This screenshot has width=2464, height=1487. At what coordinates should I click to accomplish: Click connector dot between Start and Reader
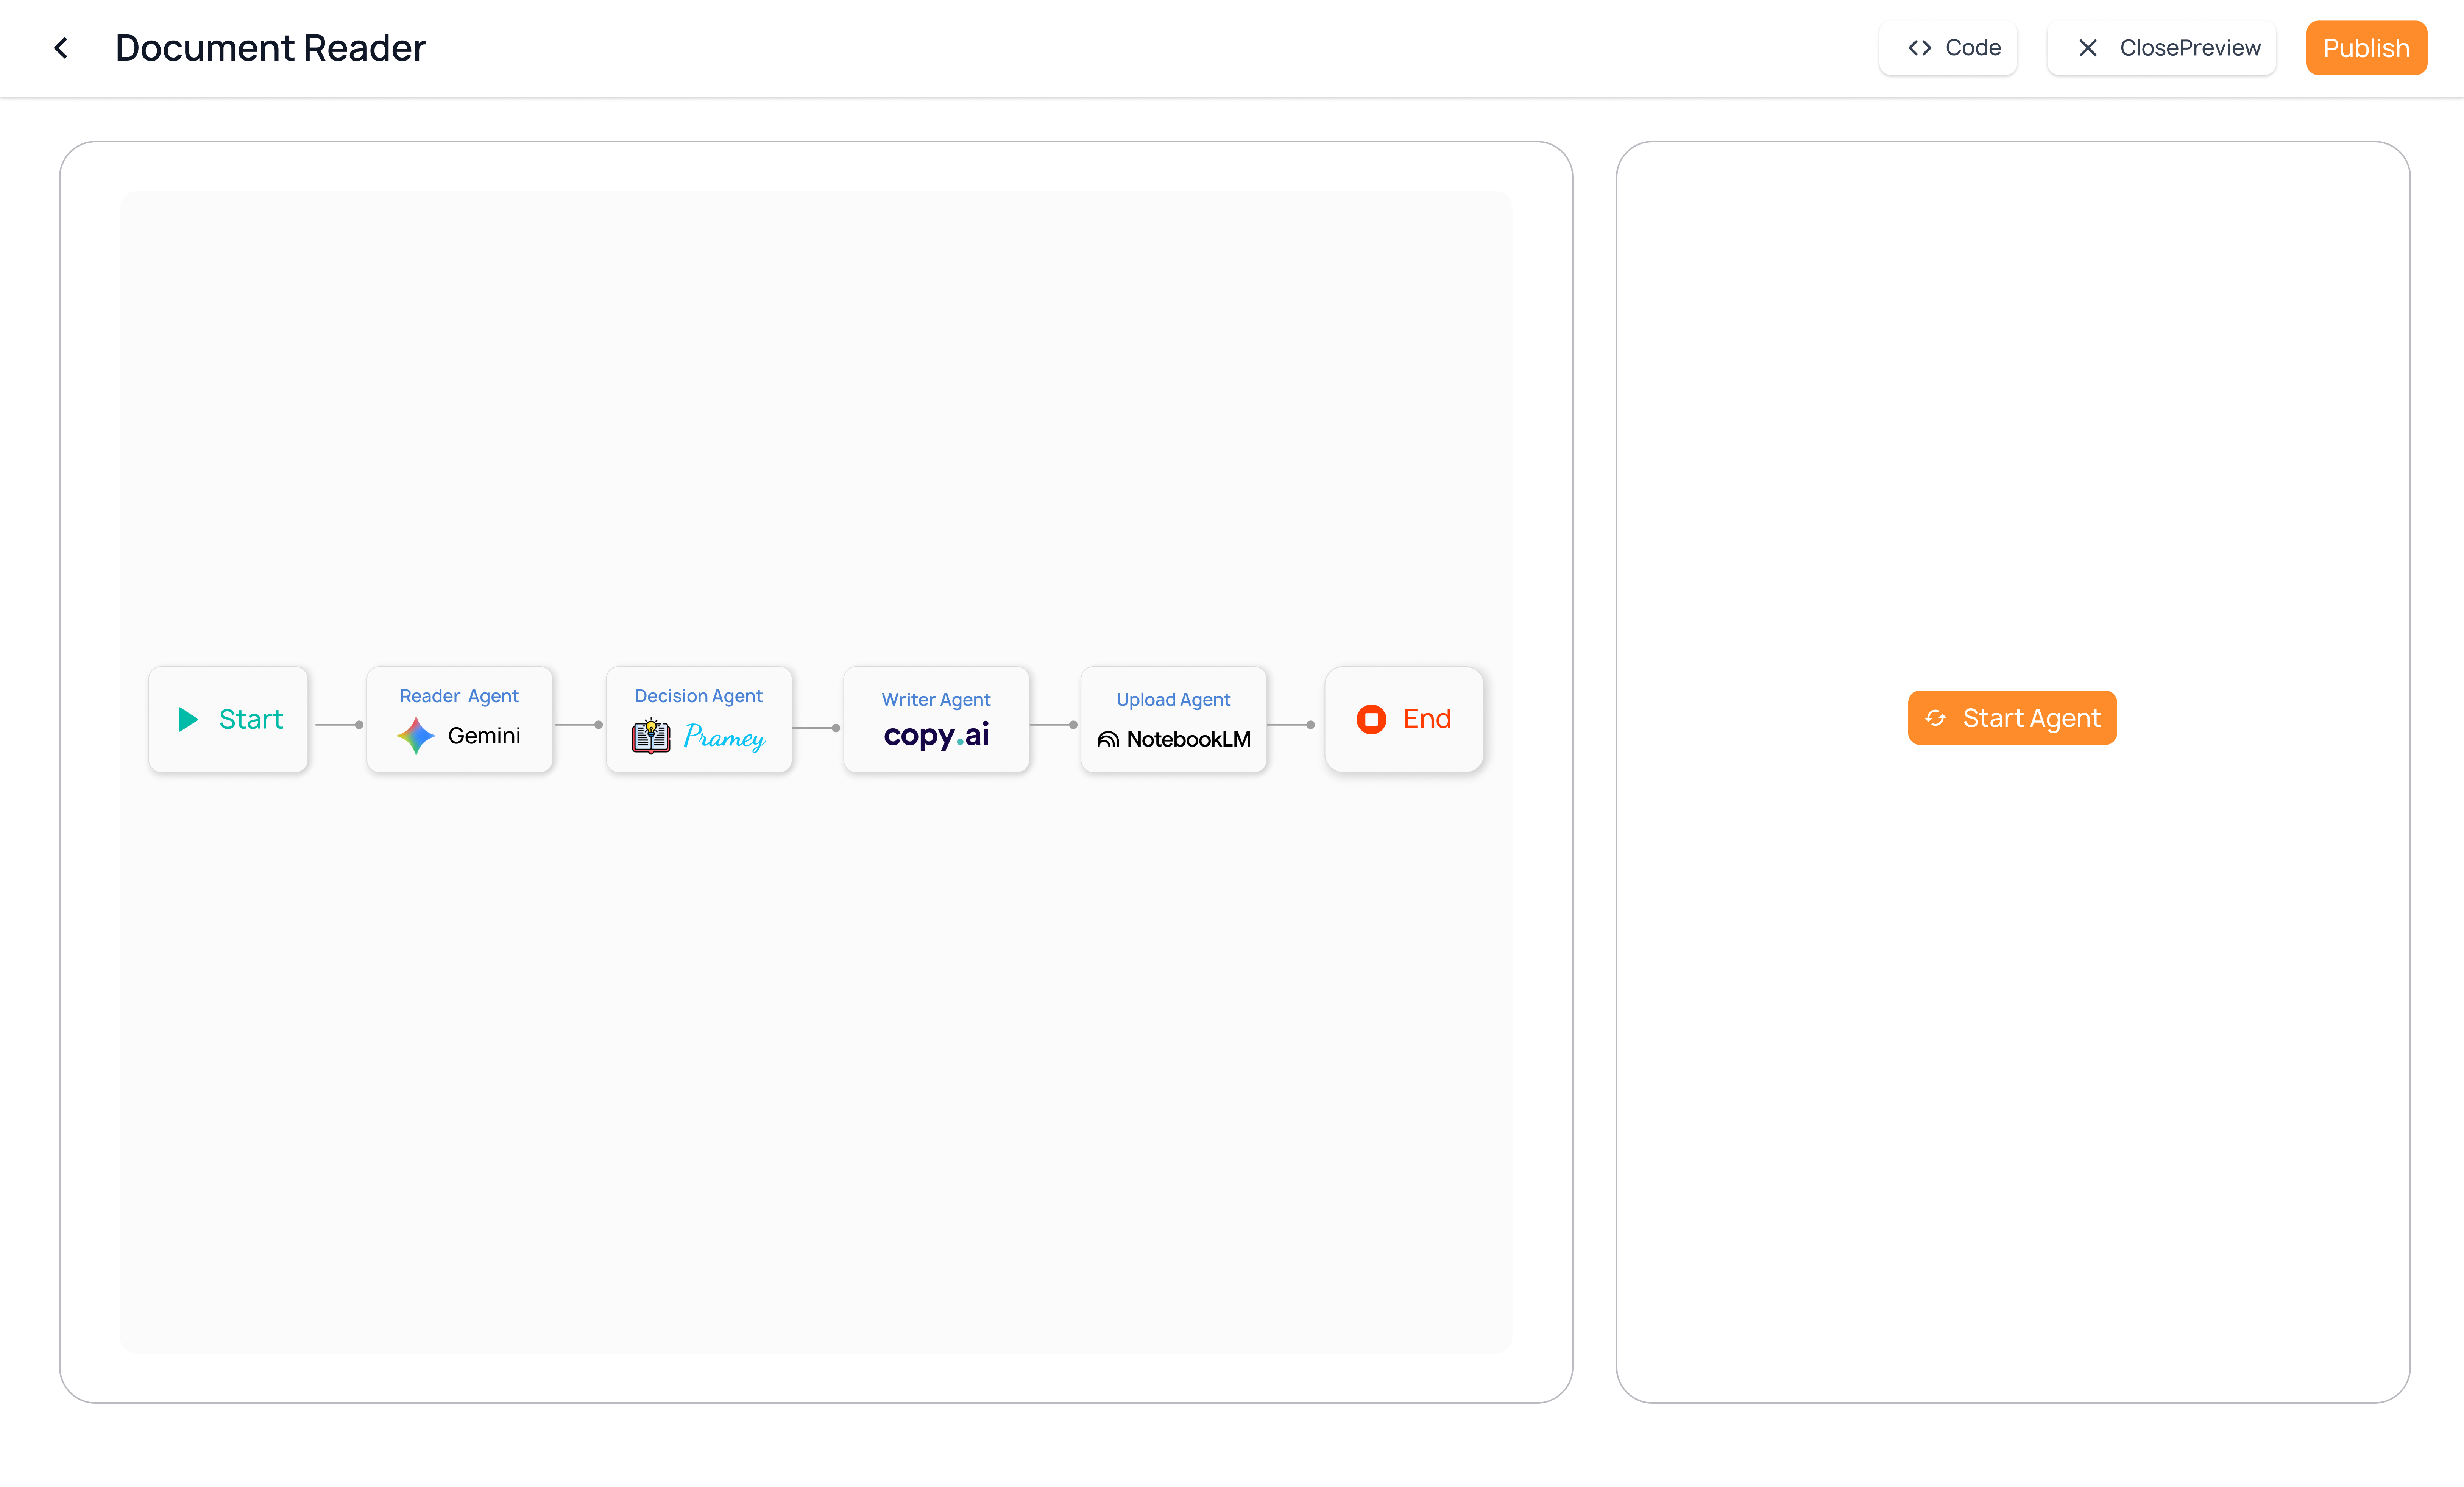359,725
